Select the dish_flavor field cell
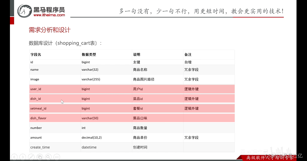Viewport: 307px width, 161px height. point(55,118)
